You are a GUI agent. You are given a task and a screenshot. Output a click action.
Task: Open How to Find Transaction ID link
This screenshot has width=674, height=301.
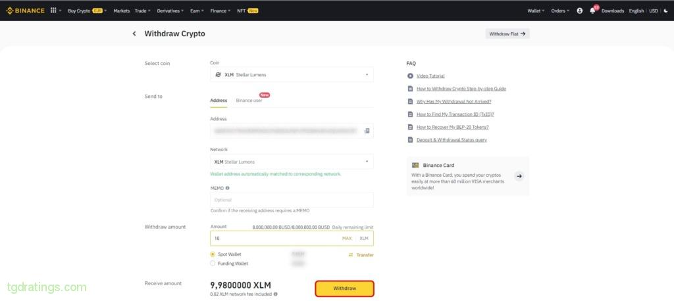click(455, 114)
